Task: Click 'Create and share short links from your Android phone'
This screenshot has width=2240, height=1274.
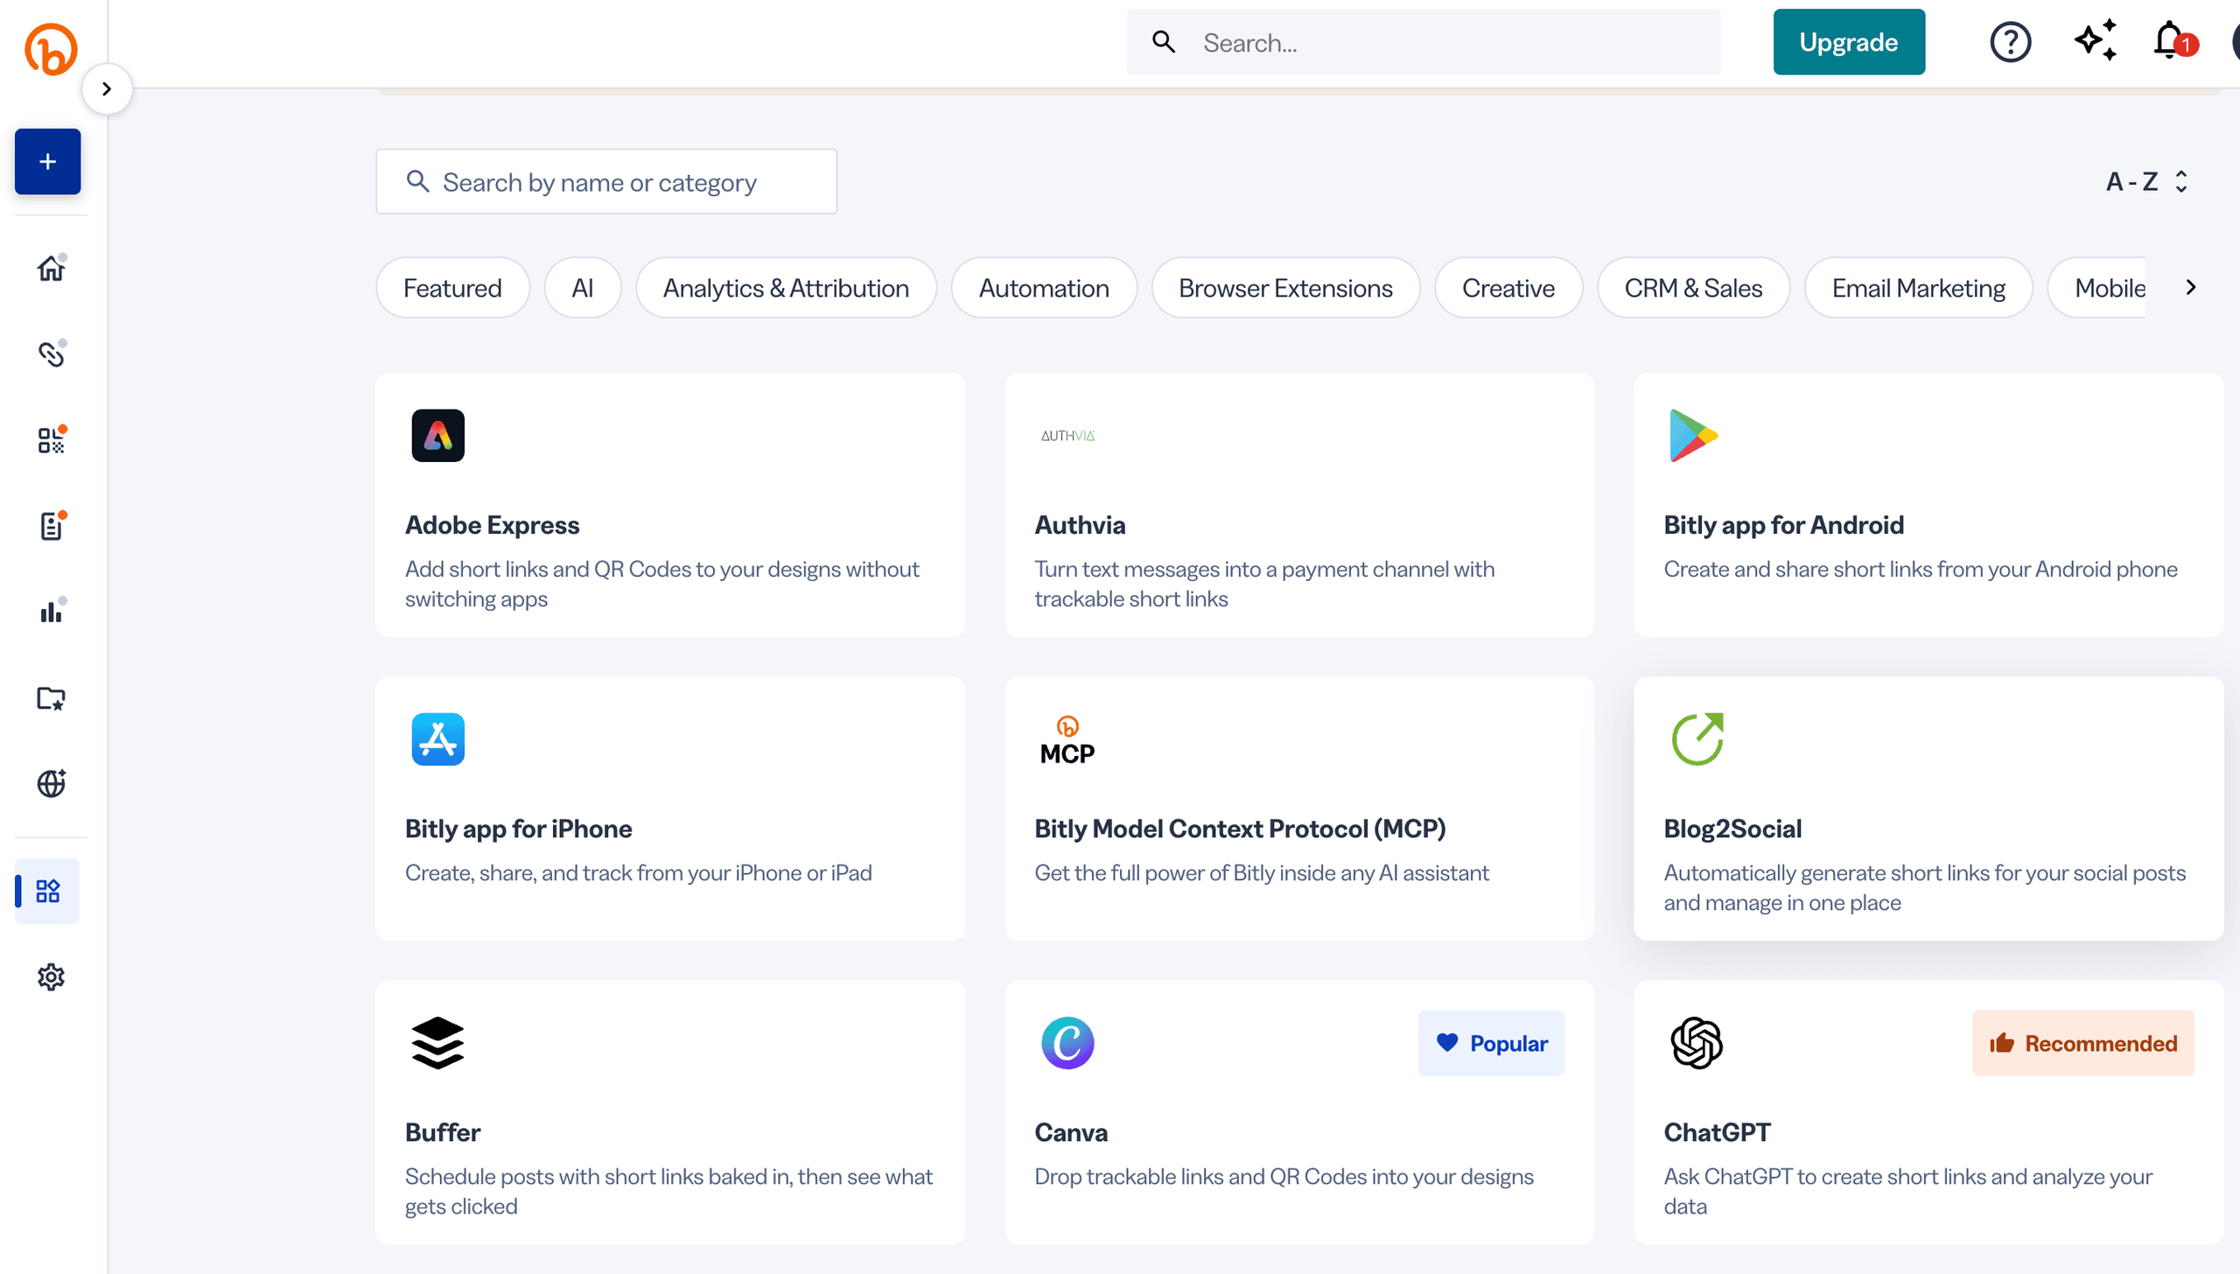Action: pyautogui.click(x=1920, y=569)
